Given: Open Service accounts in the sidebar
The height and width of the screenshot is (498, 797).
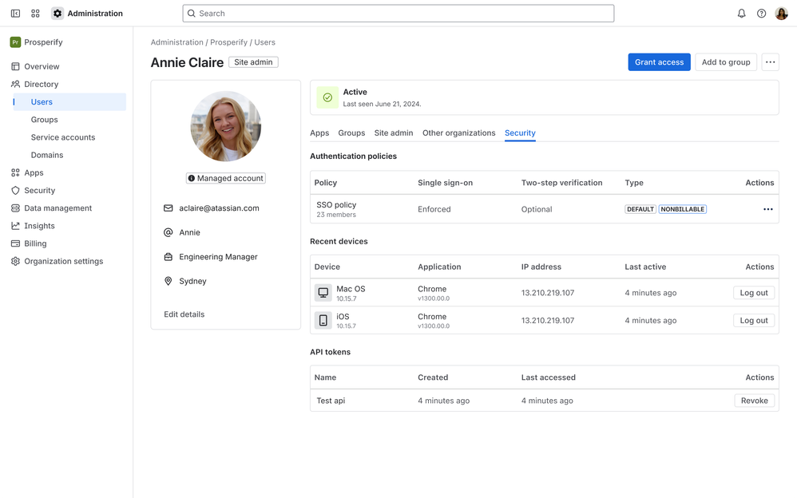Looking at the screenshot, I should pos(63,137).
